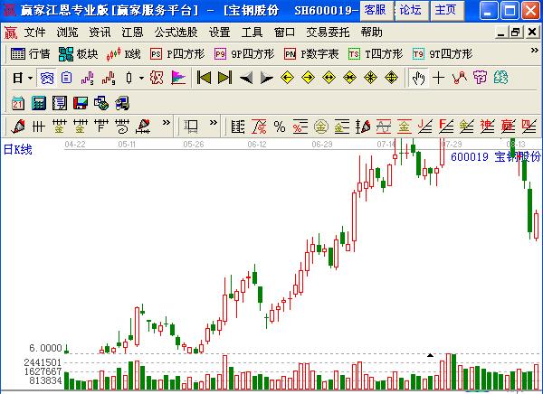
Task: Select the hand pan tool
Action: (418, 78)
